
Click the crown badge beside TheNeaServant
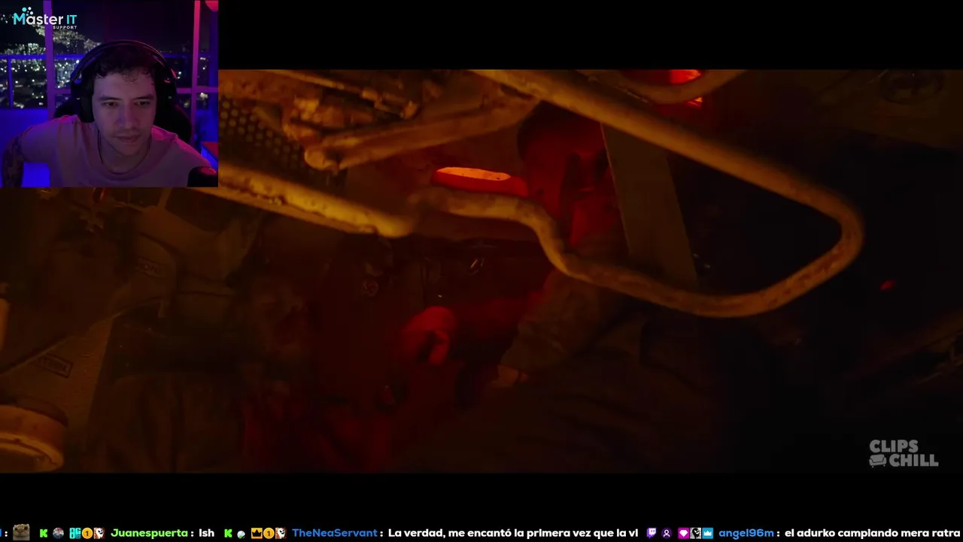coord(257,533)
